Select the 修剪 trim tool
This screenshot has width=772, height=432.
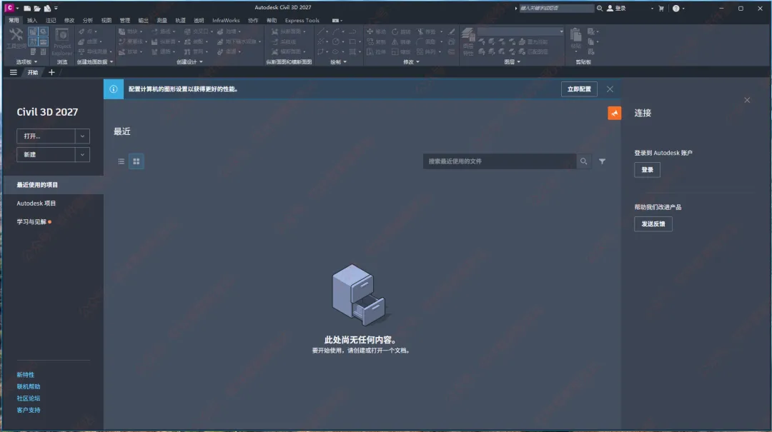click(x=426, y=31)
